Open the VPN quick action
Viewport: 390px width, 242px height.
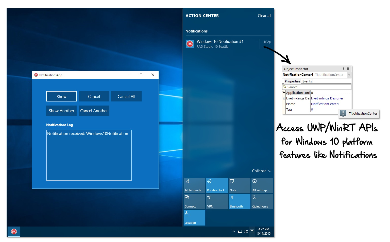pyautogui.click(x=217, y=202)
